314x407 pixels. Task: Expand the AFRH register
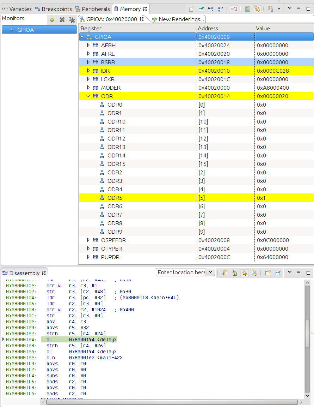[88, 45]
